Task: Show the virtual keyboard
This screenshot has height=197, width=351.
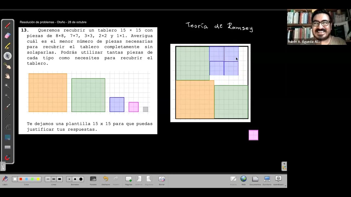Action: click(x=7, y=147)
